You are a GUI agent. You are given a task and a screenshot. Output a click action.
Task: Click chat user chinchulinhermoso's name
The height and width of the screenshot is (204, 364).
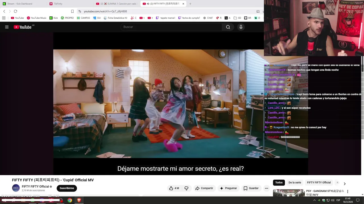pos(282,94)
